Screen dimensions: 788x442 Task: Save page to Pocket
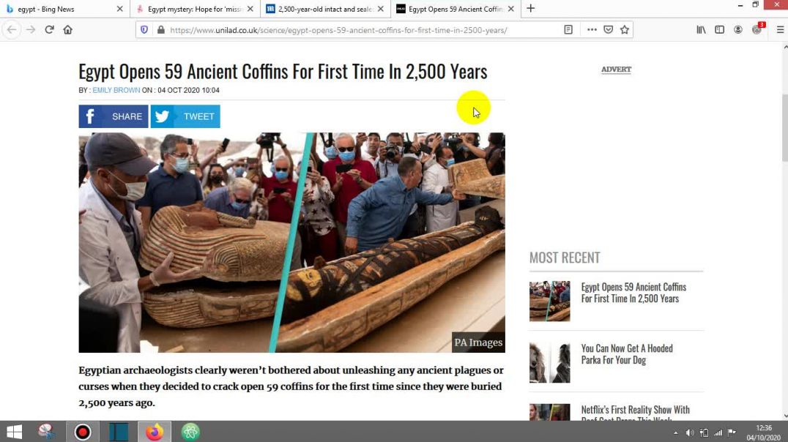tap(608, 29)
